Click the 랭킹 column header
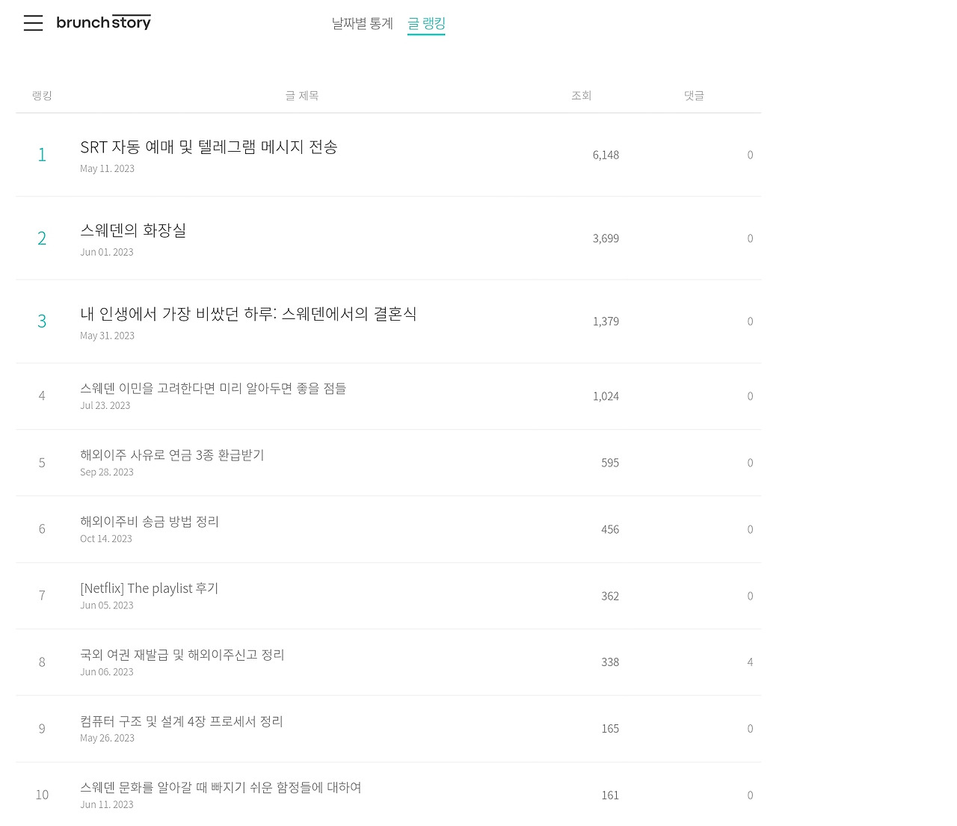This screenshot has width=957, height=826. coord(42,95)
